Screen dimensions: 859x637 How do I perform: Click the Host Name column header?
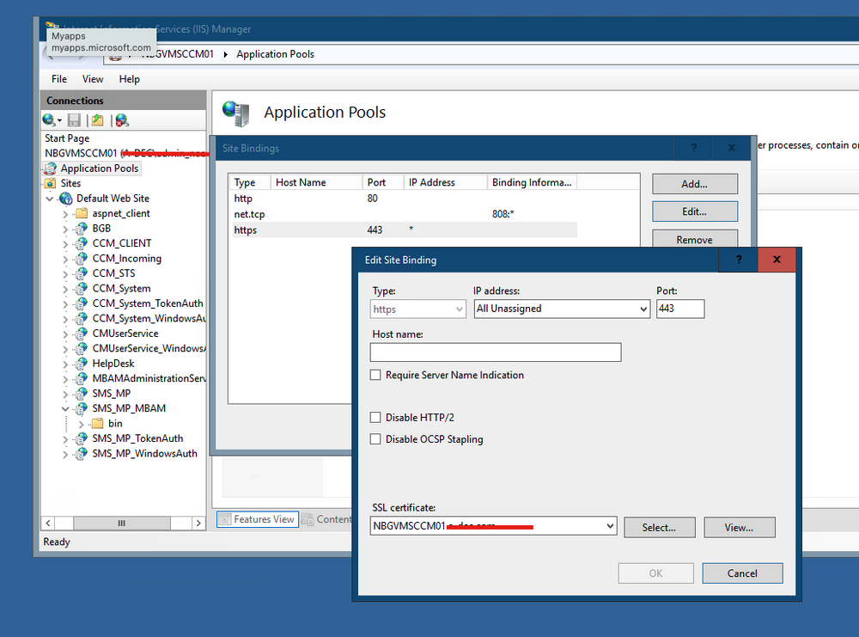point(317,182)
